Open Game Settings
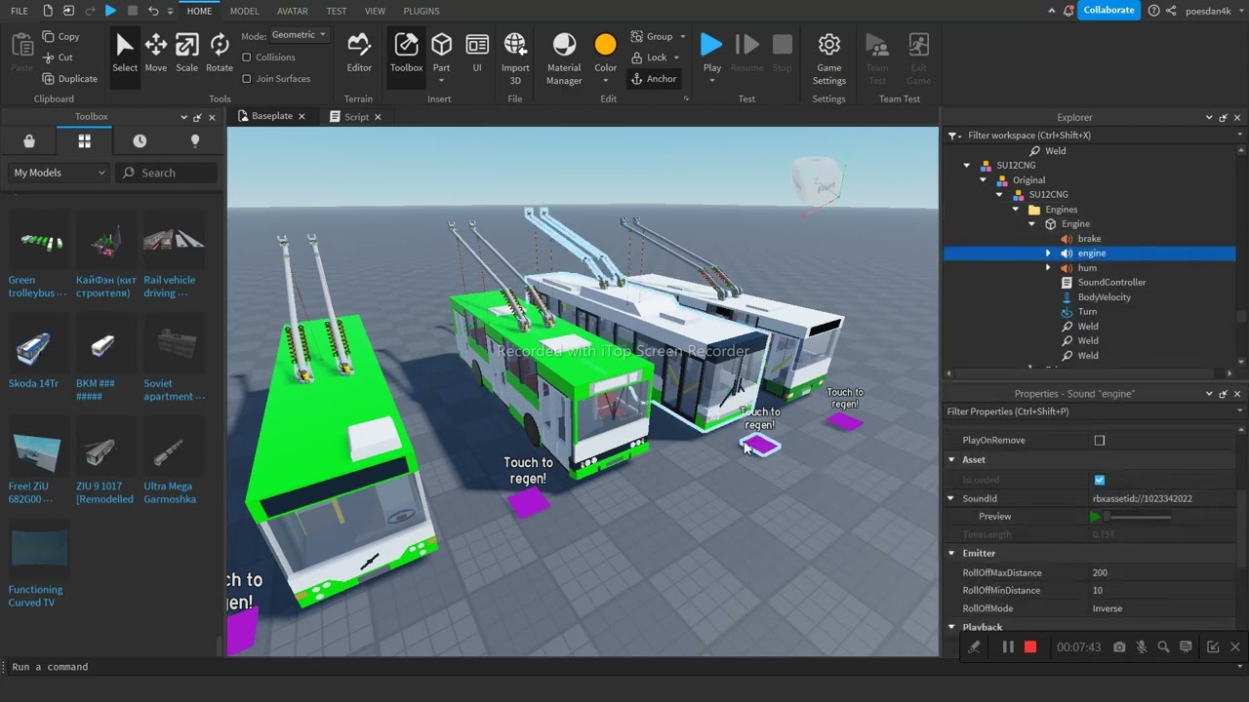The width and height of the screenshot is (1249, 702). (829, 58)
